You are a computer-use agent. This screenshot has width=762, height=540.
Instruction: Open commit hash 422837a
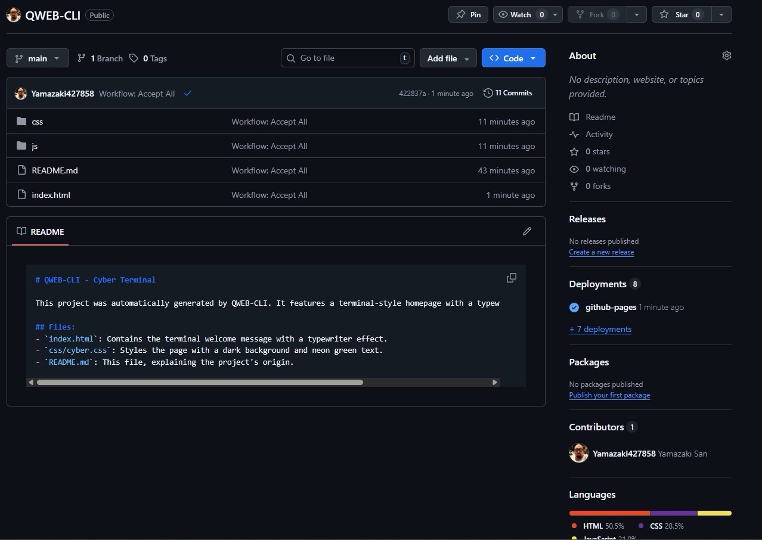coord(413,94)
